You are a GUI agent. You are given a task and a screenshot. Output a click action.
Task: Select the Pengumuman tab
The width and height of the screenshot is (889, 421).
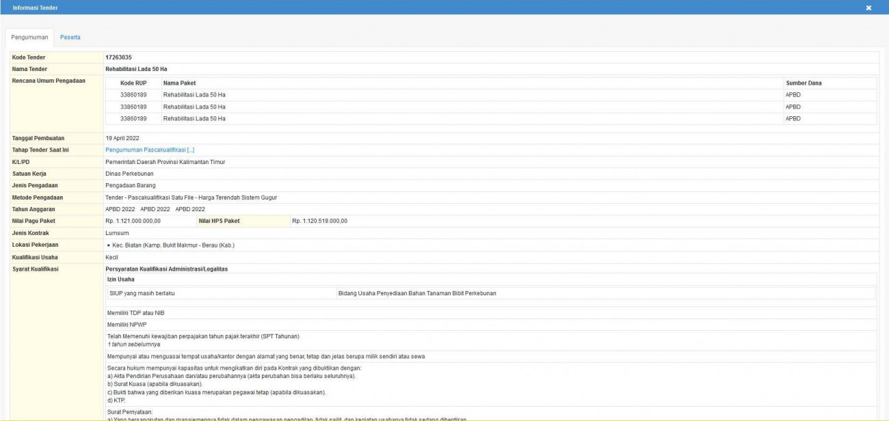click(29, 37)
